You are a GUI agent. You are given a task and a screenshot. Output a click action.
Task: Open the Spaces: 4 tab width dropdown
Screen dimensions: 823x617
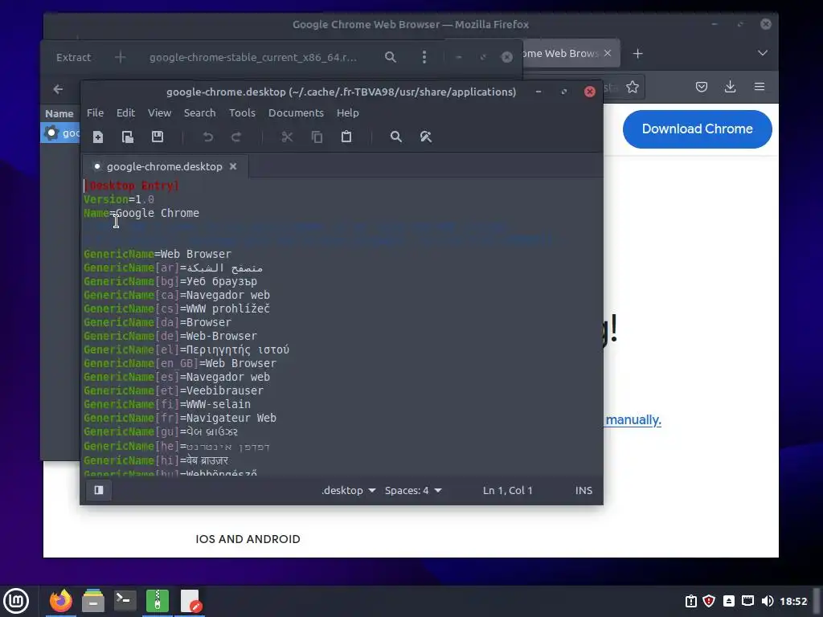pyautogui.click(x=413, y=490)
